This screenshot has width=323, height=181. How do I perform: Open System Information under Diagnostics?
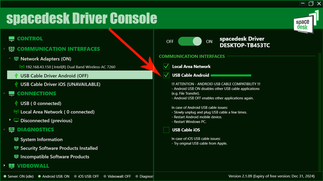point(42,140)
